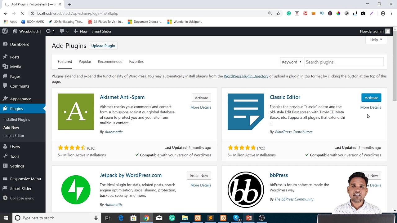Open the Windows Start menu

6,218
